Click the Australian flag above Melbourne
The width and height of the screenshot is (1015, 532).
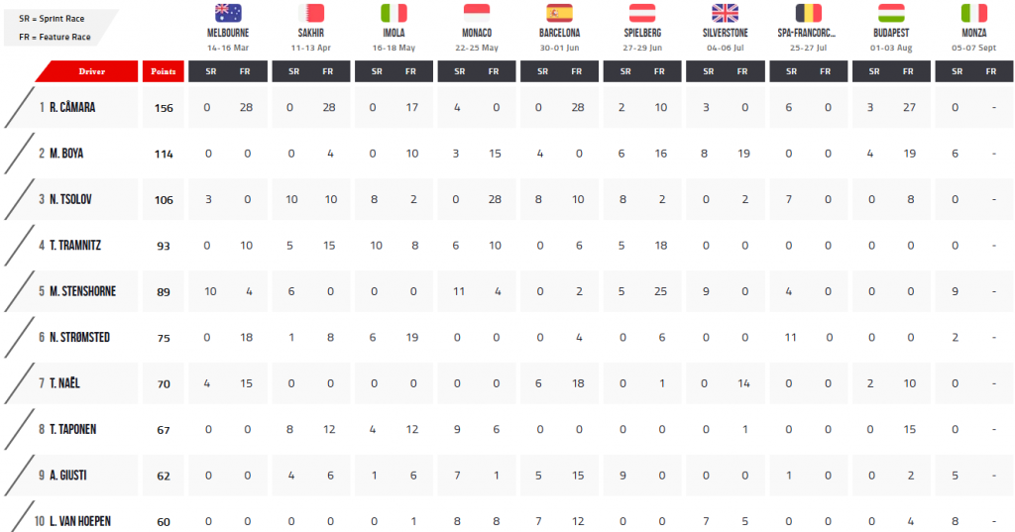[228, 13]
